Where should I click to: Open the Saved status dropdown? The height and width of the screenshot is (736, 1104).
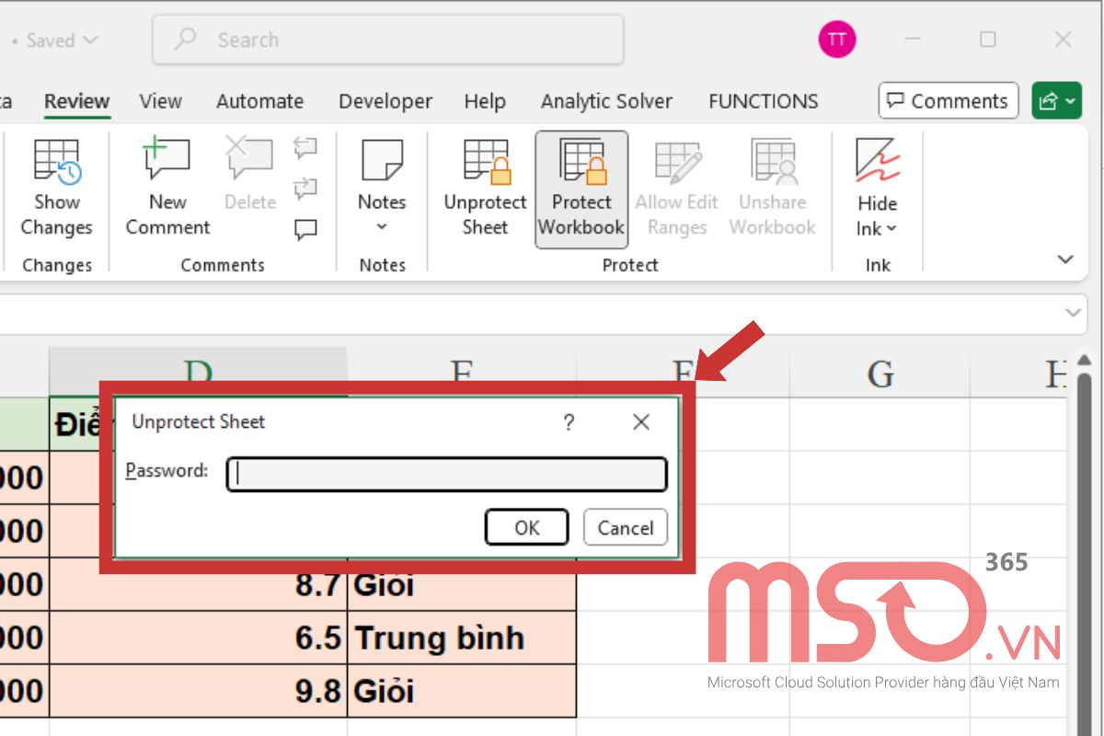coord(62,40)
